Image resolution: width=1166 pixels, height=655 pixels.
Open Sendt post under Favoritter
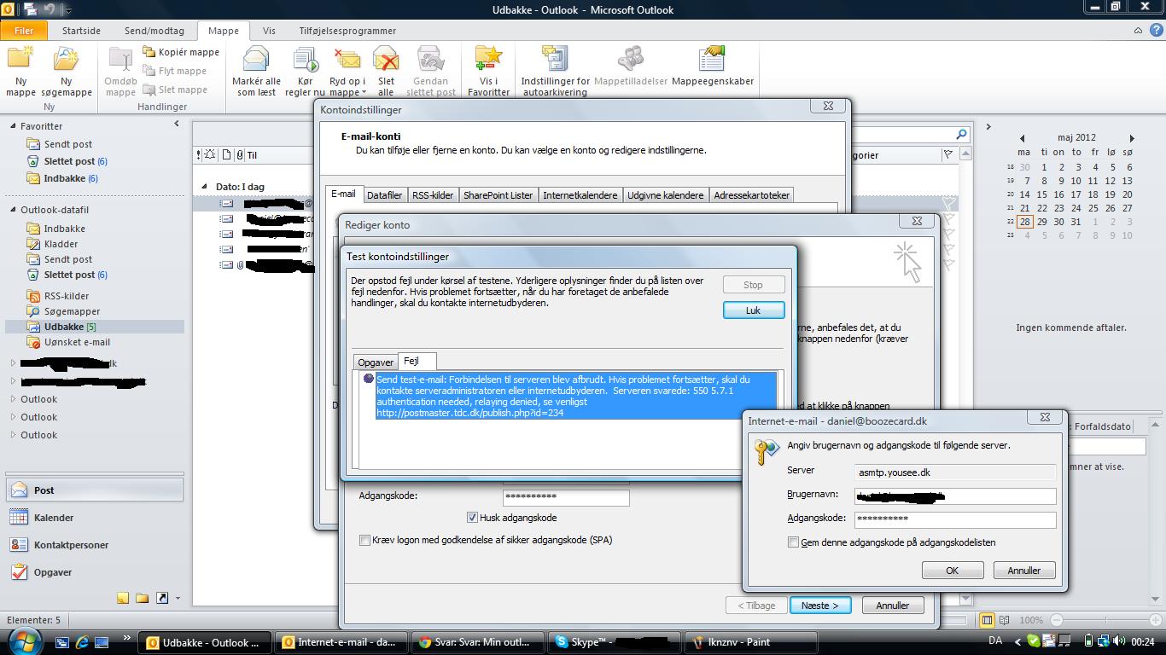click(x=67, y=144)
